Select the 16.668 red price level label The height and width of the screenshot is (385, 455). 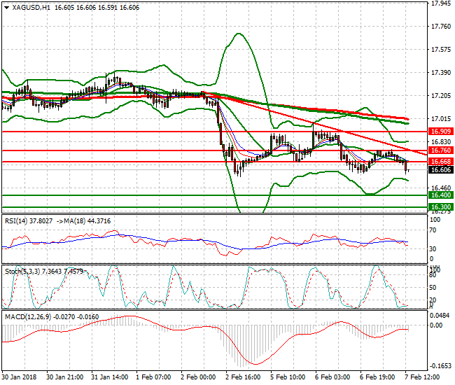[x=441, y=162]
